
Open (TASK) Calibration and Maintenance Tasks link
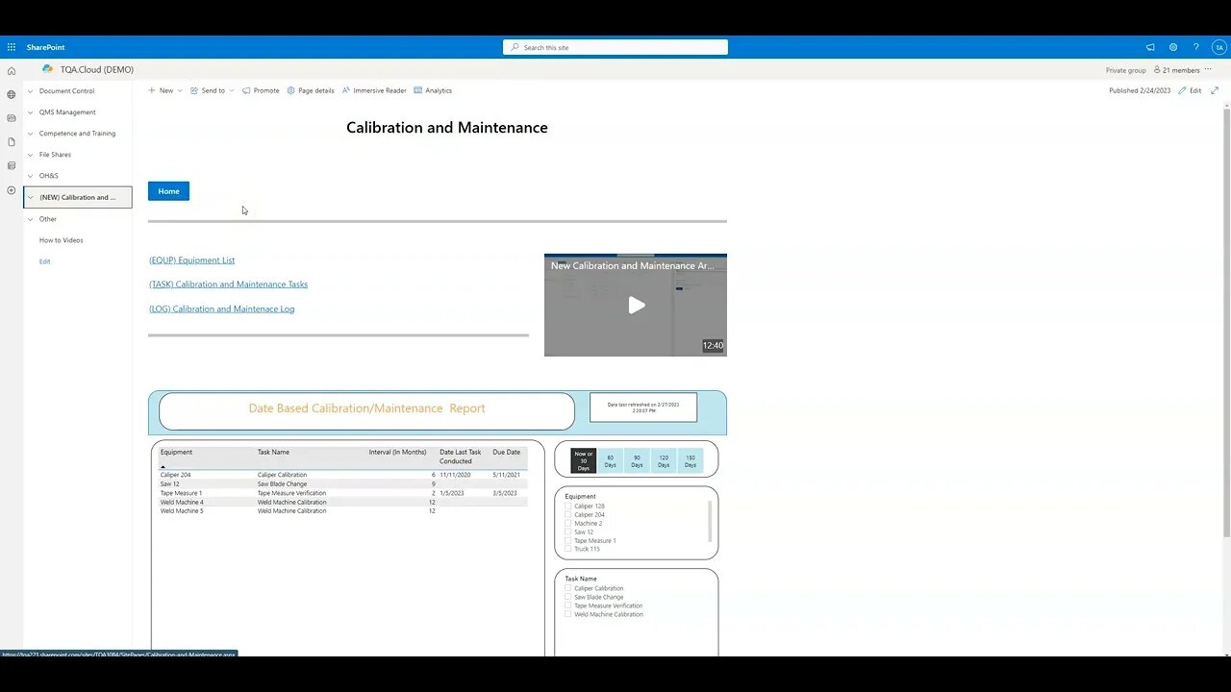coord(228,284)
